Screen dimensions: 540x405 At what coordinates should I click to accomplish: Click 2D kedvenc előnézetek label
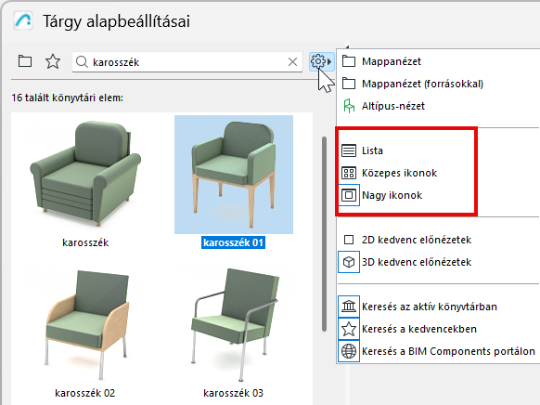pos(417,240)
